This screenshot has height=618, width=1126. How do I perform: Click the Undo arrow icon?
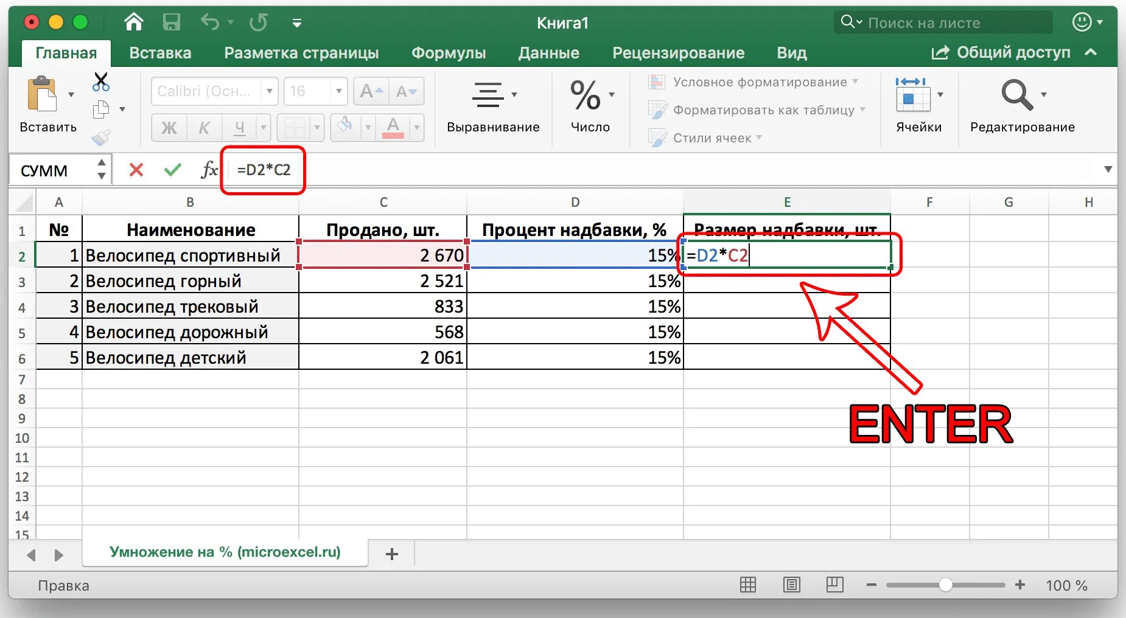pyautogui.click(x=210, y=23)
